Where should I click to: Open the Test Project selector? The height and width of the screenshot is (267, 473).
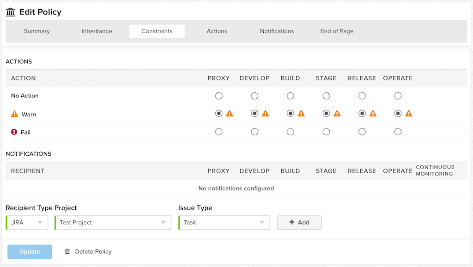tap(112, 222)
